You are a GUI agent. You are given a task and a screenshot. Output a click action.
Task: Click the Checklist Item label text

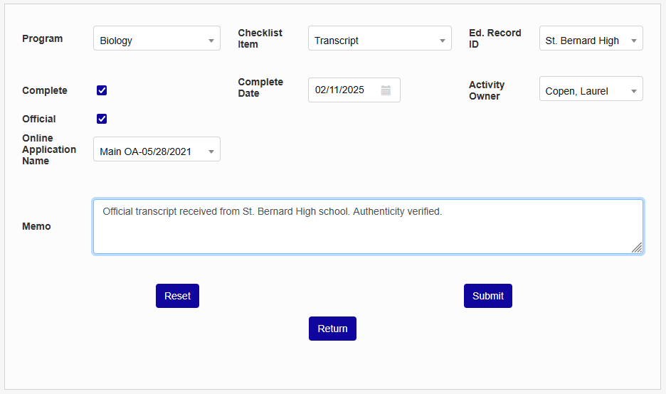pyautogui.click(x=260, y=38)
